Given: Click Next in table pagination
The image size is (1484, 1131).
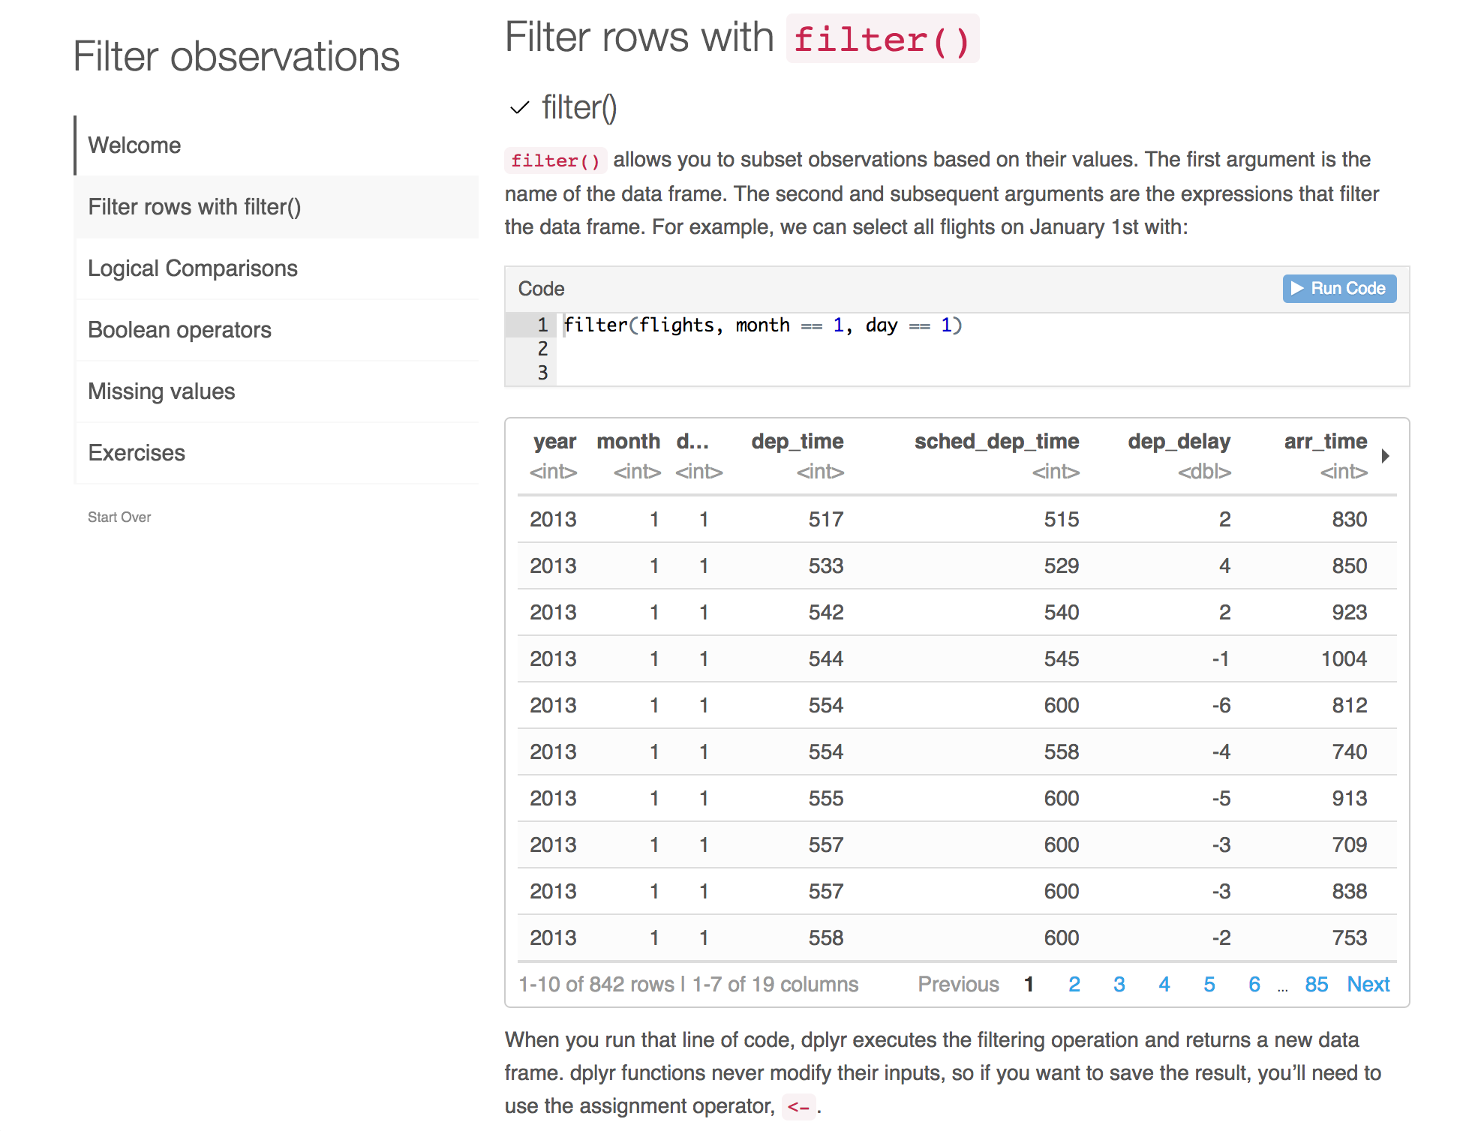Looking at the screenshot, I should (x=1368, y=985).
